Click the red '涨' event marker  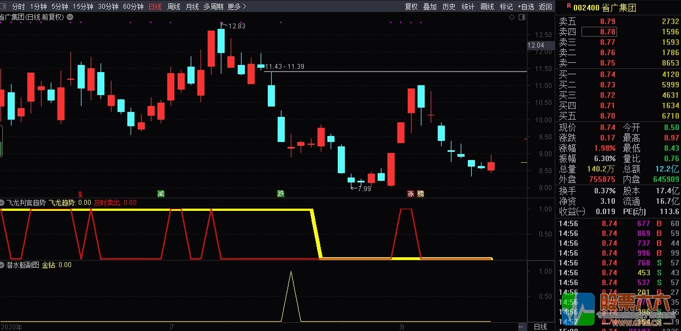tap(410, 193)
